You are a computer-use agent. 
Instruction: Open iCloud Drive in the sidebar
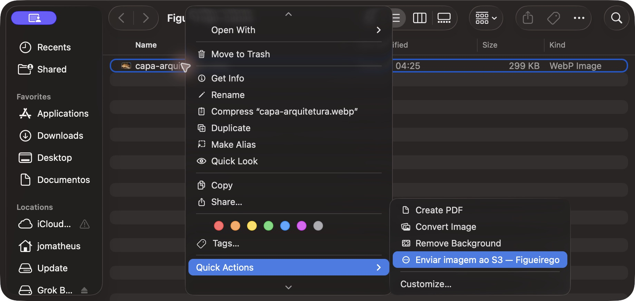coord(44,224)
